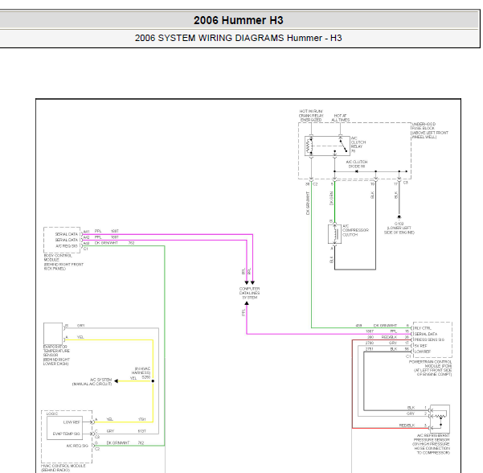The height and width of the screenshot is (473, 483).
Task: Click the "2006 Hummer H3" page title
Action: [x=238, y=20]
